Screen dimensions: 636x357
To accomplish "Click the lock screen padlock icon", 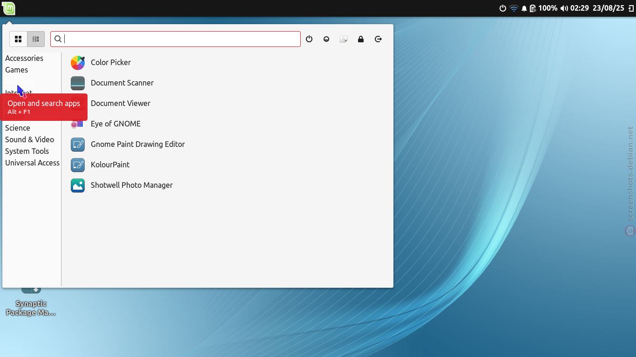I will (x=361, y=39).
